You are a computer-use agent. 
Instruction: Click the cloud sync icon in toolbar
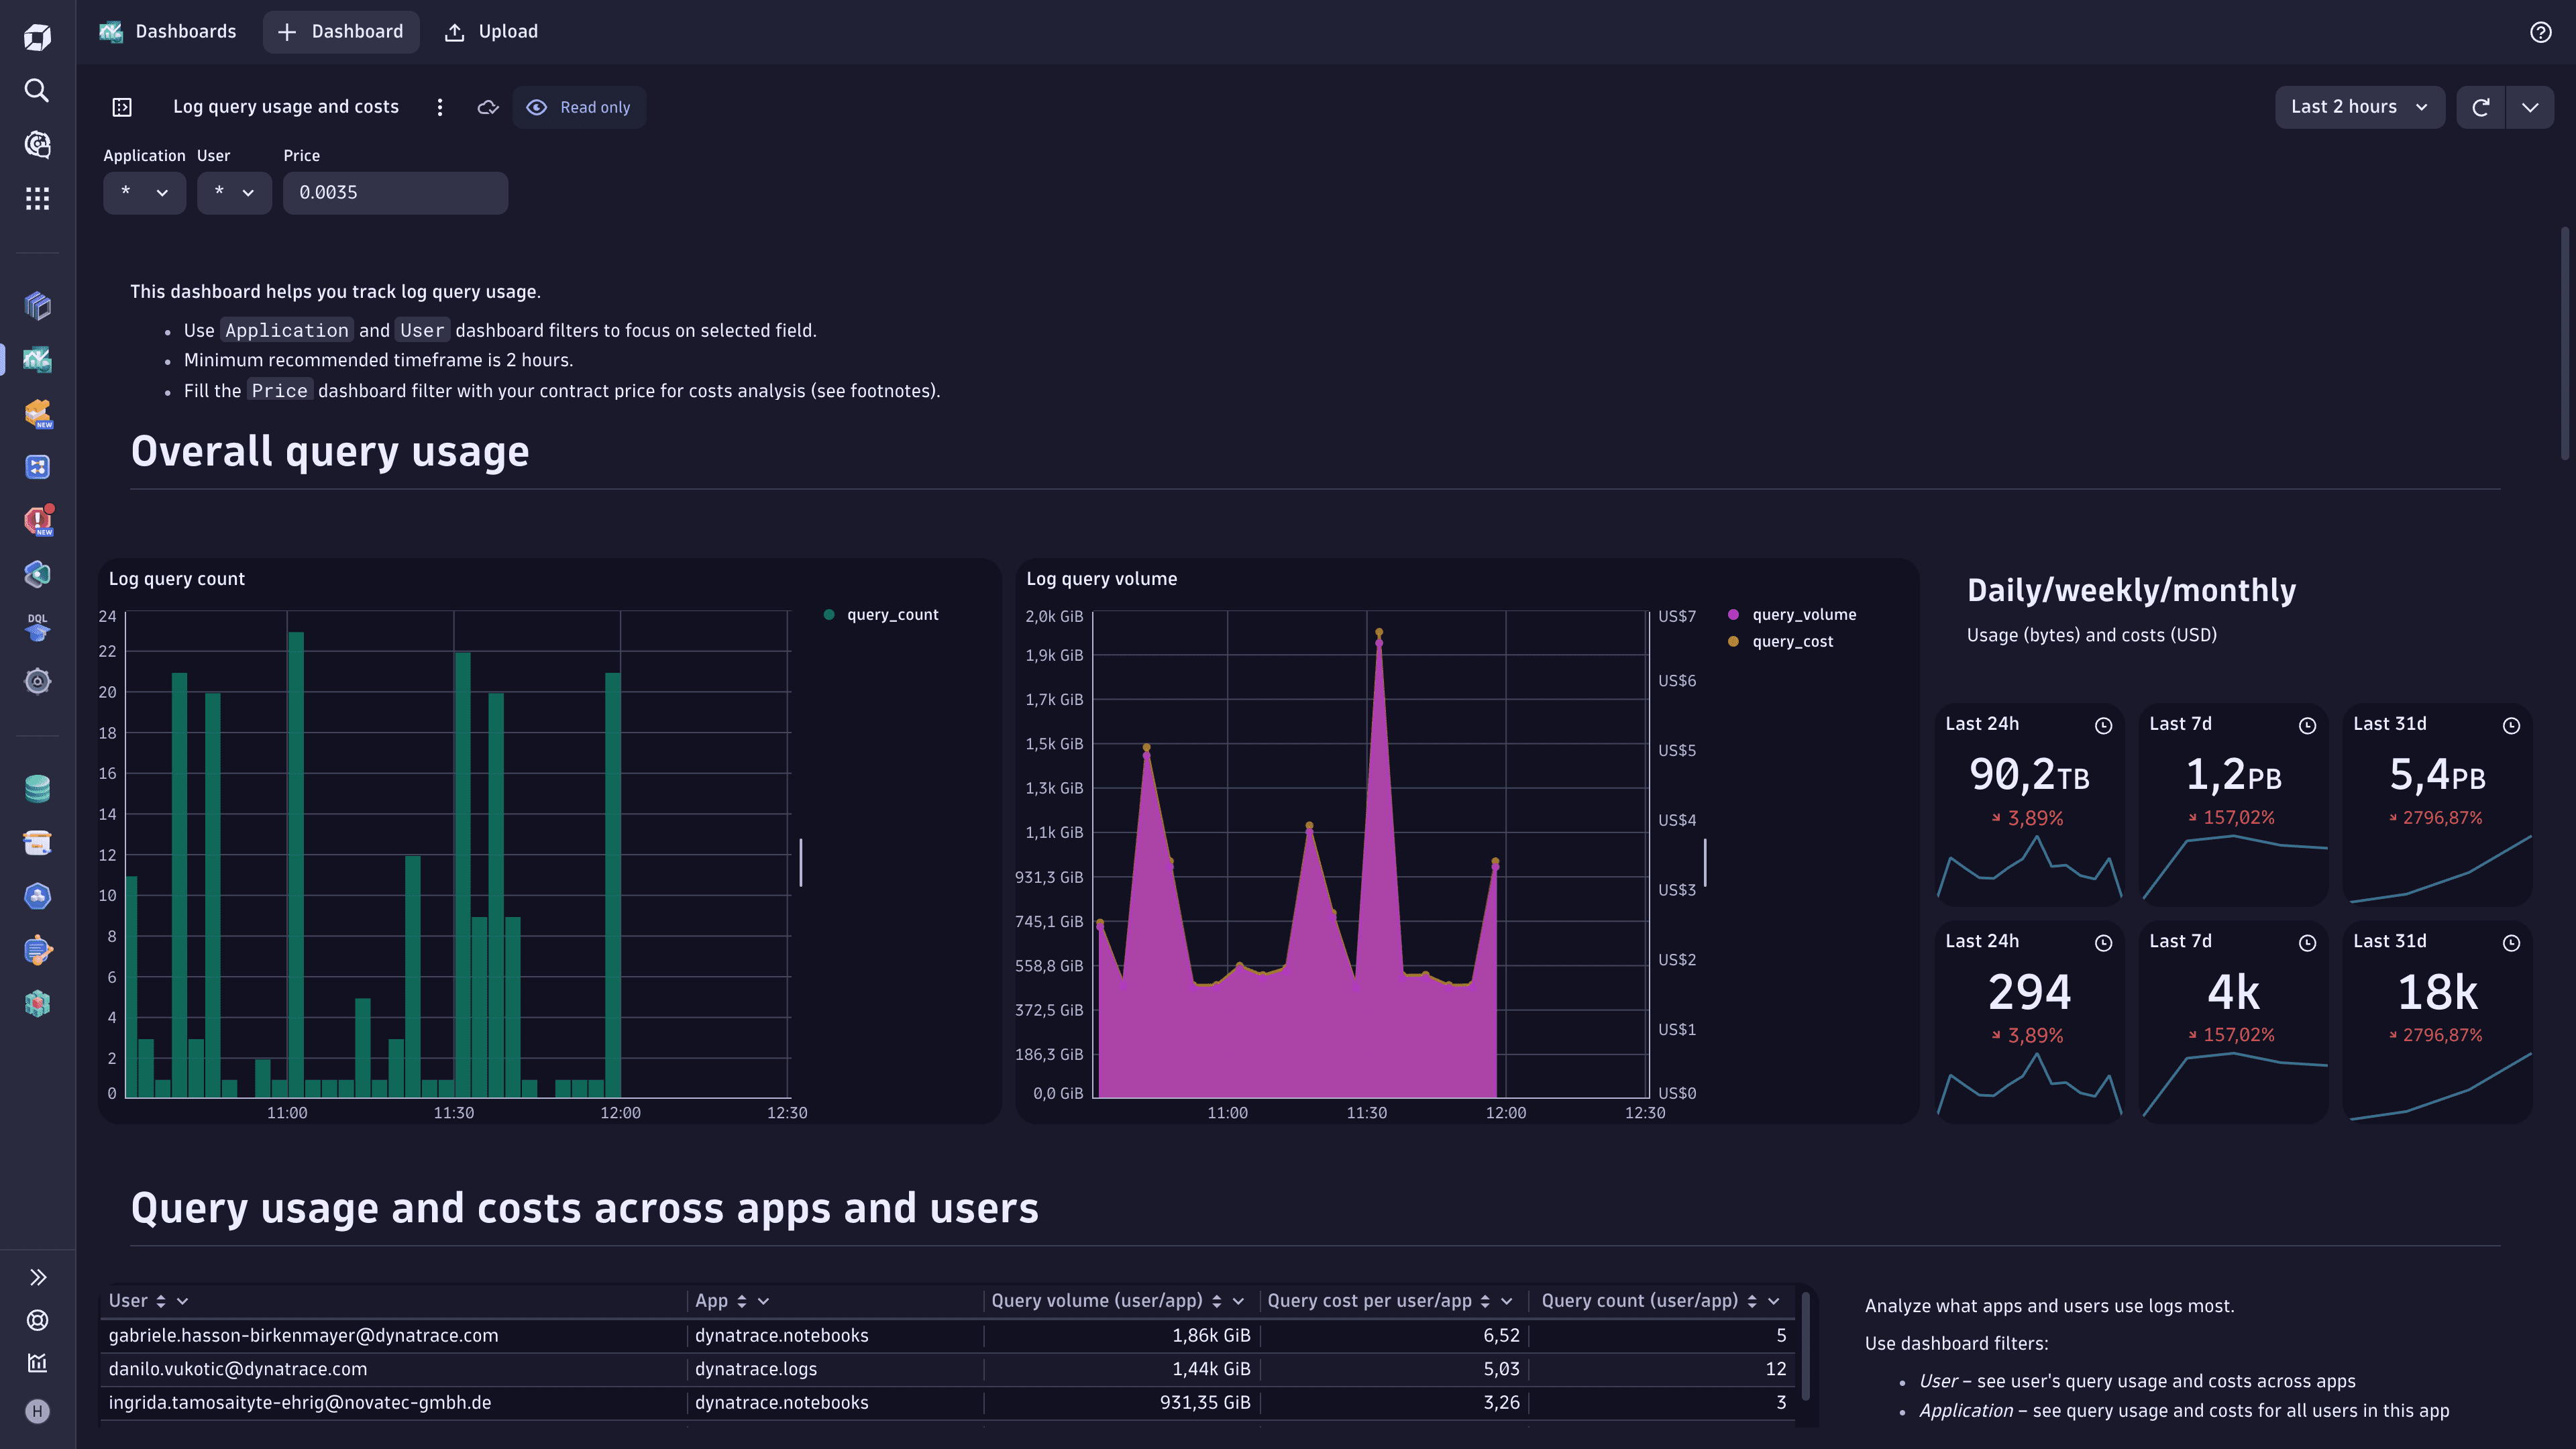[488, 108]
